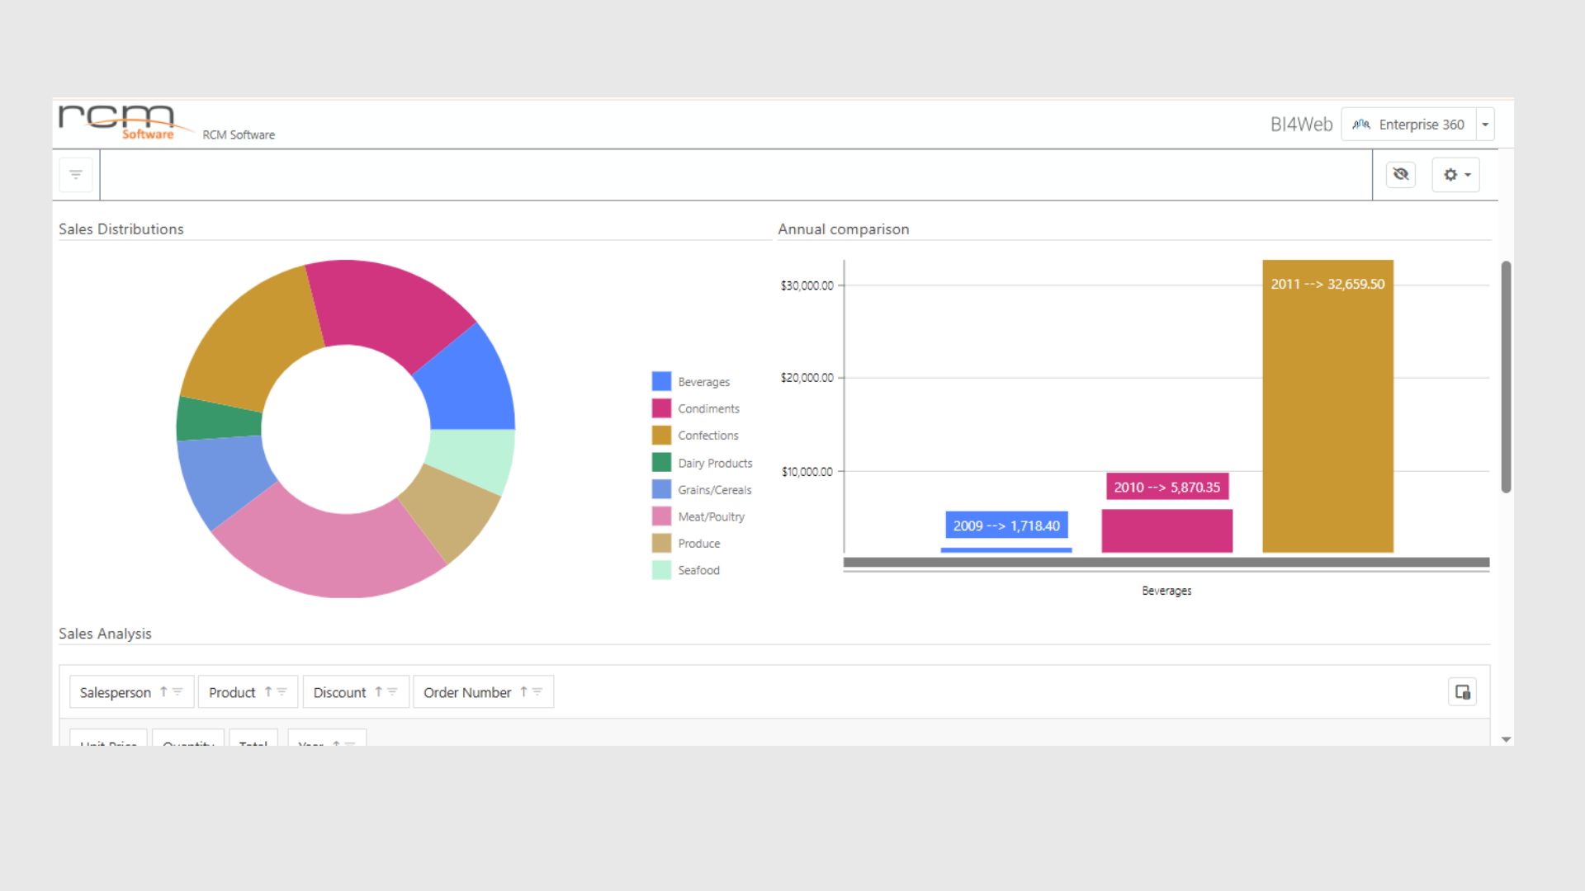This screenshot has width=1585, height=891.
Task: Click the Condiments legend color swatch
Action: pos(661,408)
